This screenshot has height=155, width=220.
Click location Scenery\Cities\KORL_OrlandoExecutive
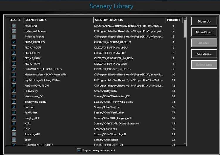pyautogui.click(x=116, y=123)
